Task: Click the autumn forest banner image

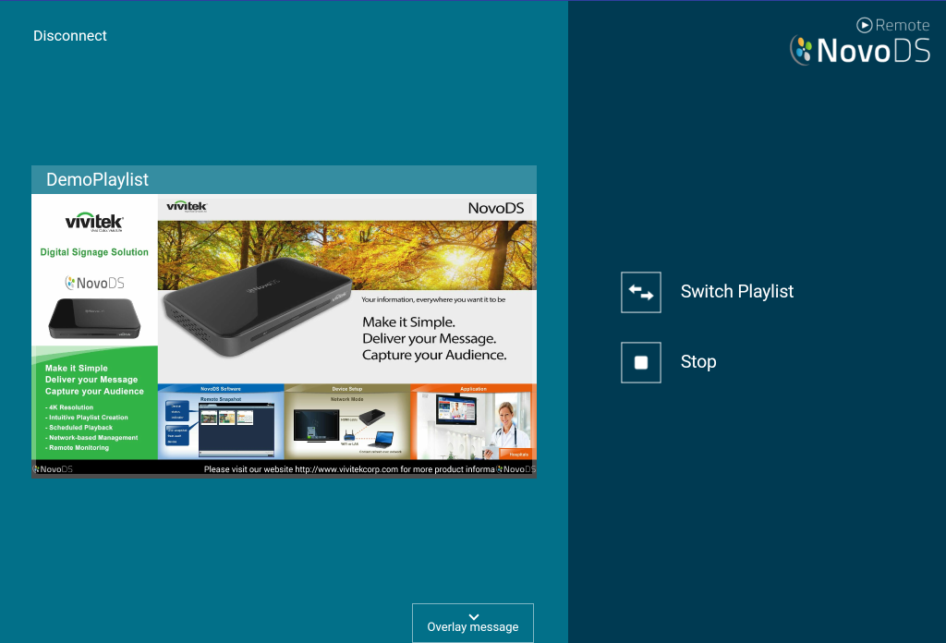Action: [347, 255]
